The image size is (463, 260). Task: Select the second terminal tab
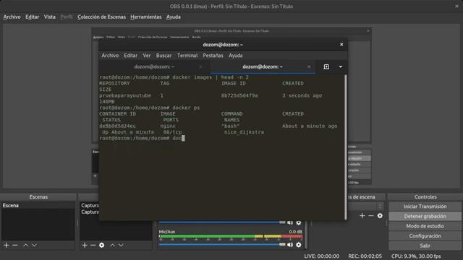click(263, 67)
